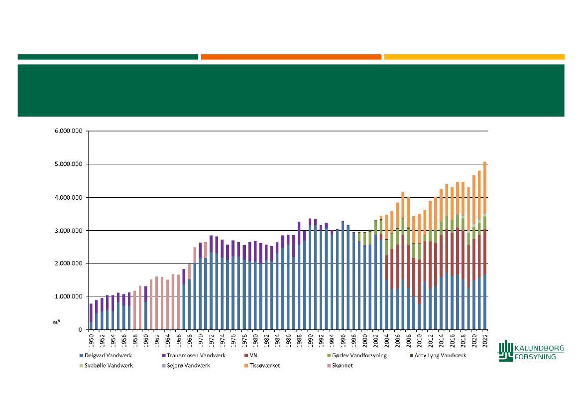Click the 0 y-axis label

pos(80,329)
